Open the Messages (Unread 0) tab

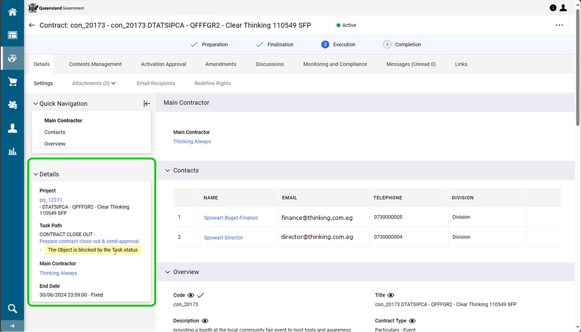pos(411,64)
